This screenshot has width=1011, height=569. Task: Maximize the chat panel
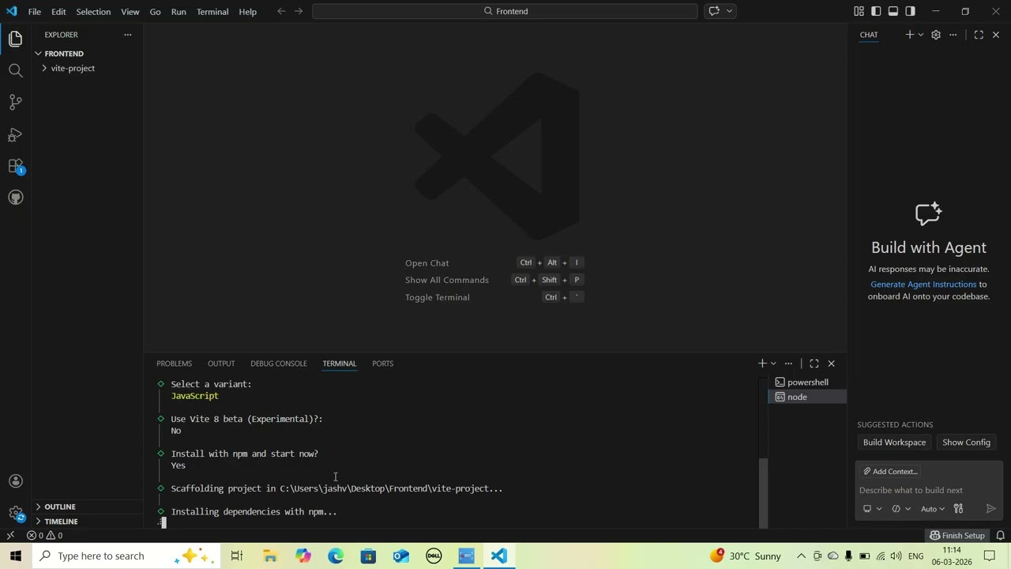click(x=979, y=35)
